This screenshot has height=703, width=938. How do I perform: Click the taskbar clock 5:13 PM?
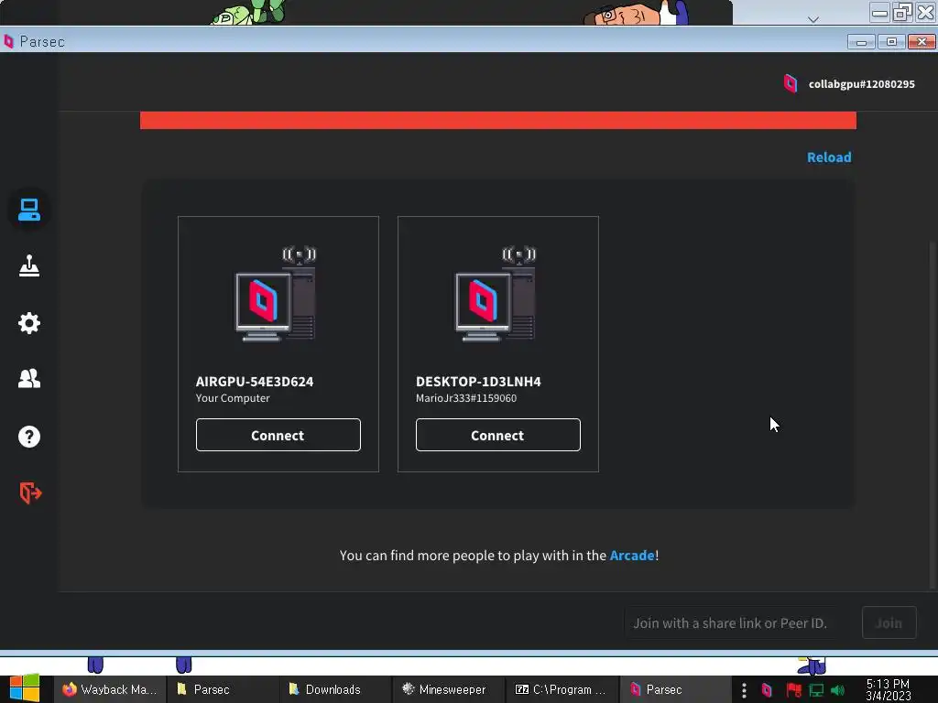point(888,689)
